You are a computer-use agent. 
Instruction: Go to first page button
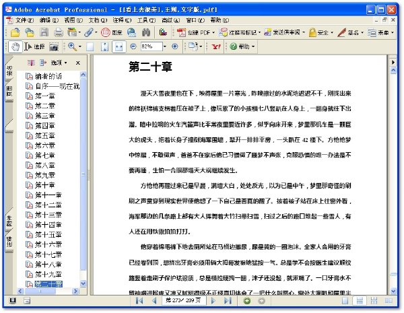point(139,301)
